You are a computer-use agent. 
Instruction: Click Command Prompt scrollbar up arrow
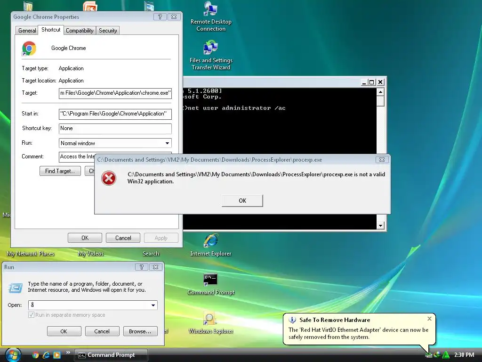pyautogui.click(x=380, y=92)
